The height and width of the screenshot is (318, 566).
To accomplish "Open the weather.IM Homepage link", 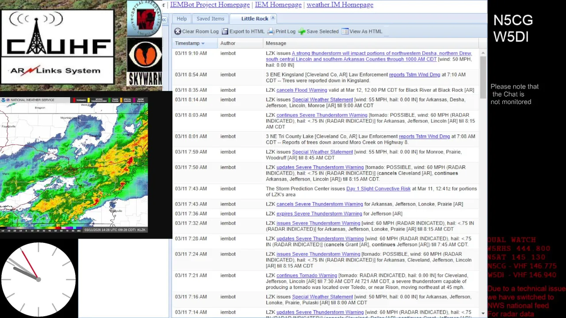I will click(340, 5).
